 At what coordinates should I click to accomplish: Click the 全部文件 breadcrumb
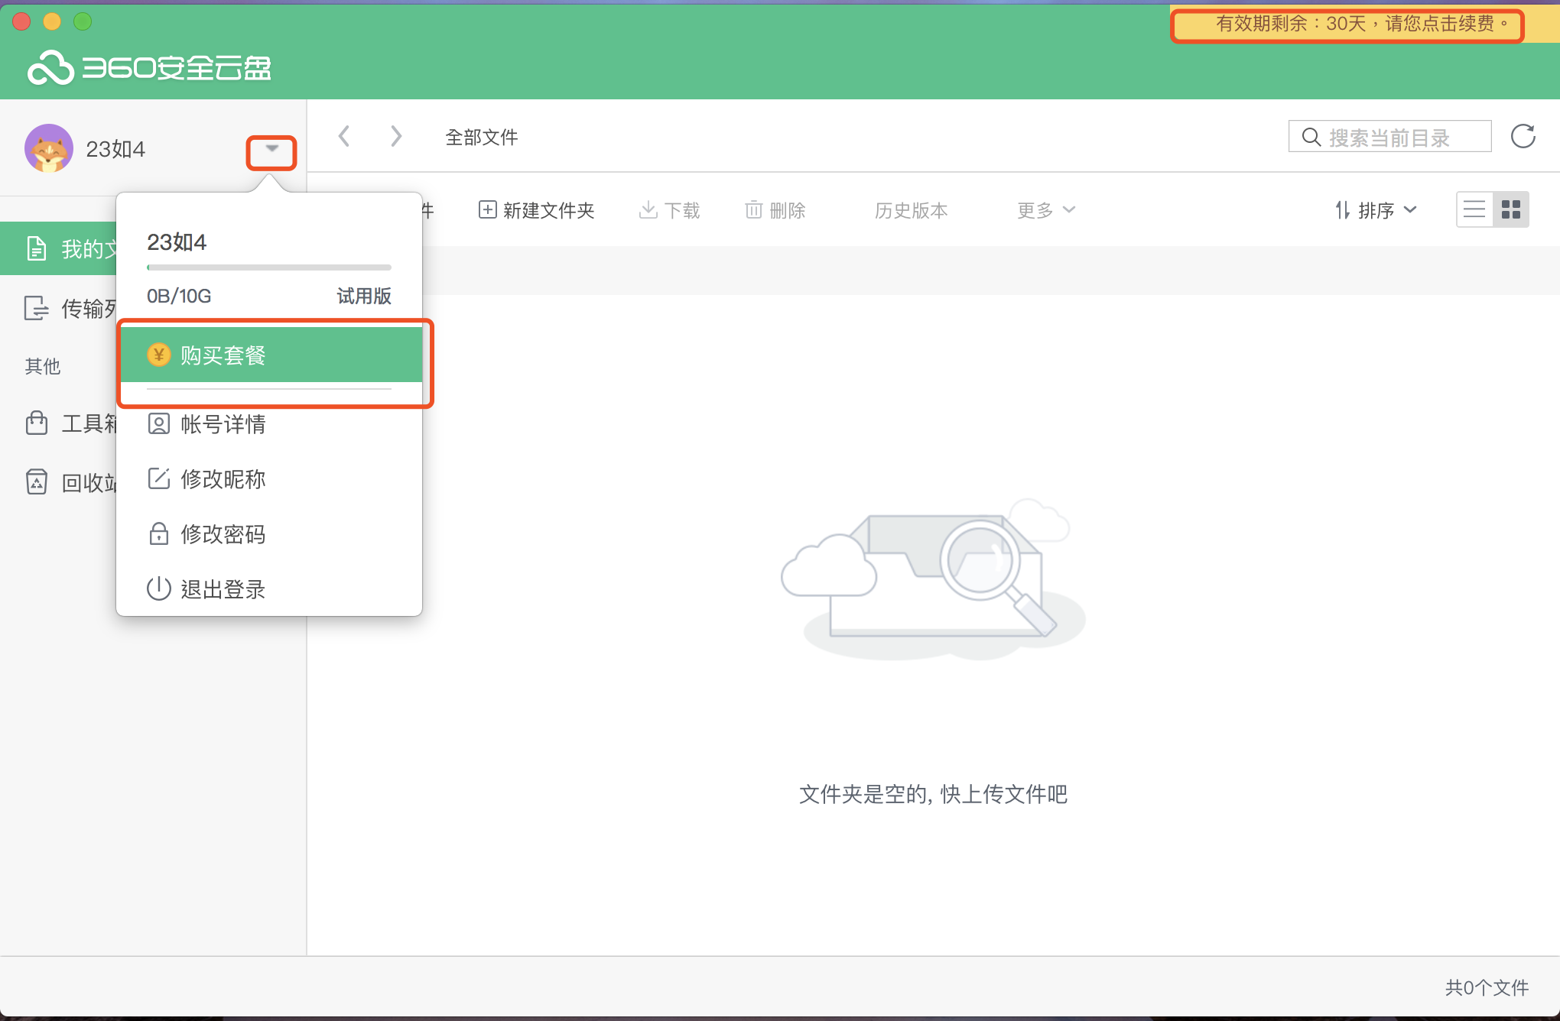tap(482, 138)
